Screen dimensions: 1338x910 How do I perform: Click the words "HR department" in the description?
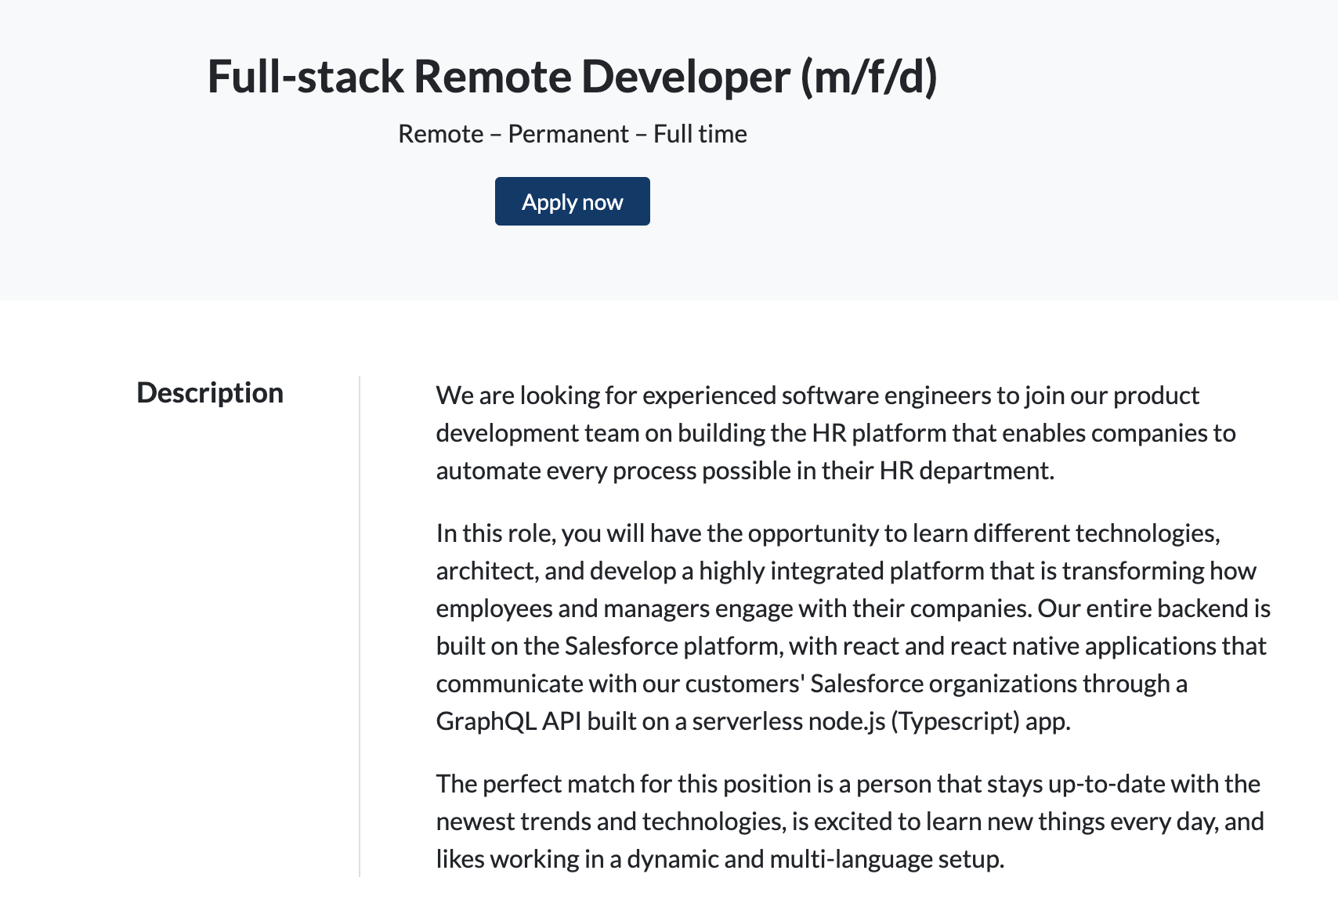[965, 471]
